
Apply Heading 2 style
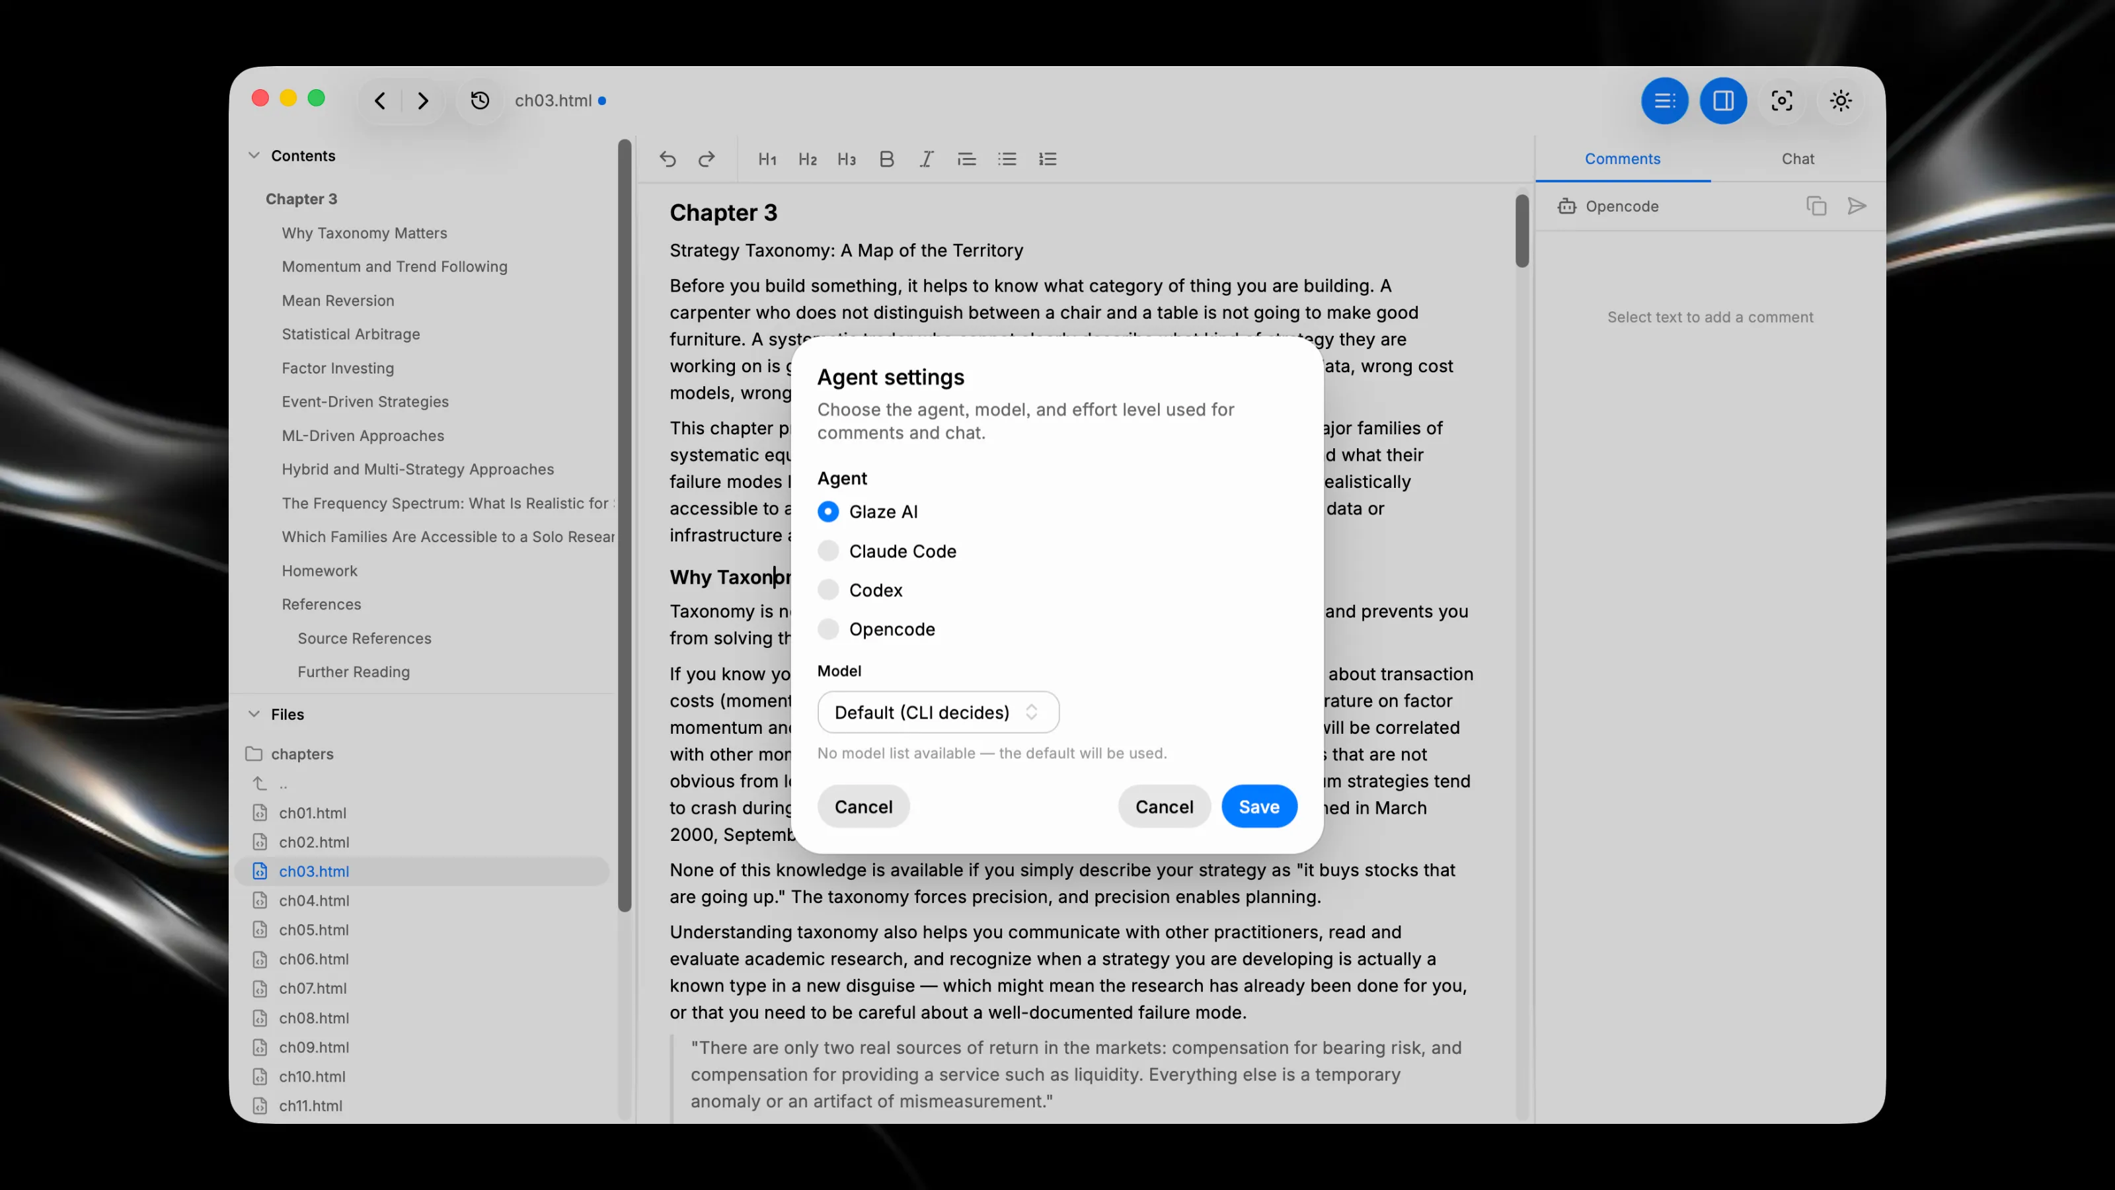click(x=807, y=159)
